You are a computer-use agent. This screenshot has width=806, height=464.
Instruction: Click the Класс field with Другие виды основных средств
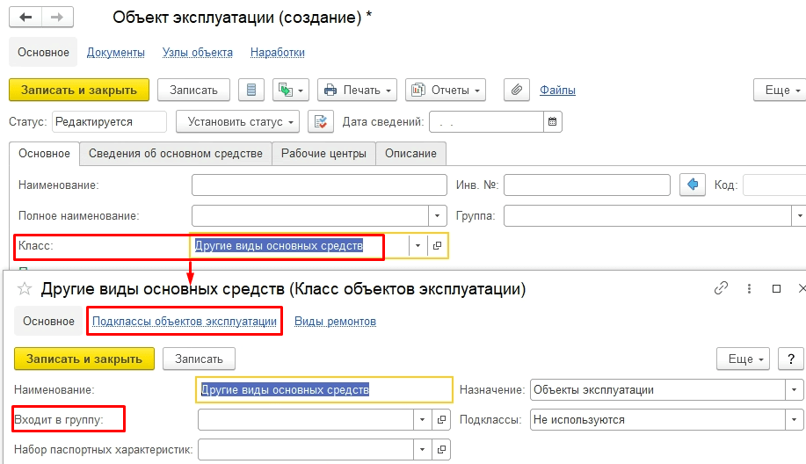click(x=301, y=245)
